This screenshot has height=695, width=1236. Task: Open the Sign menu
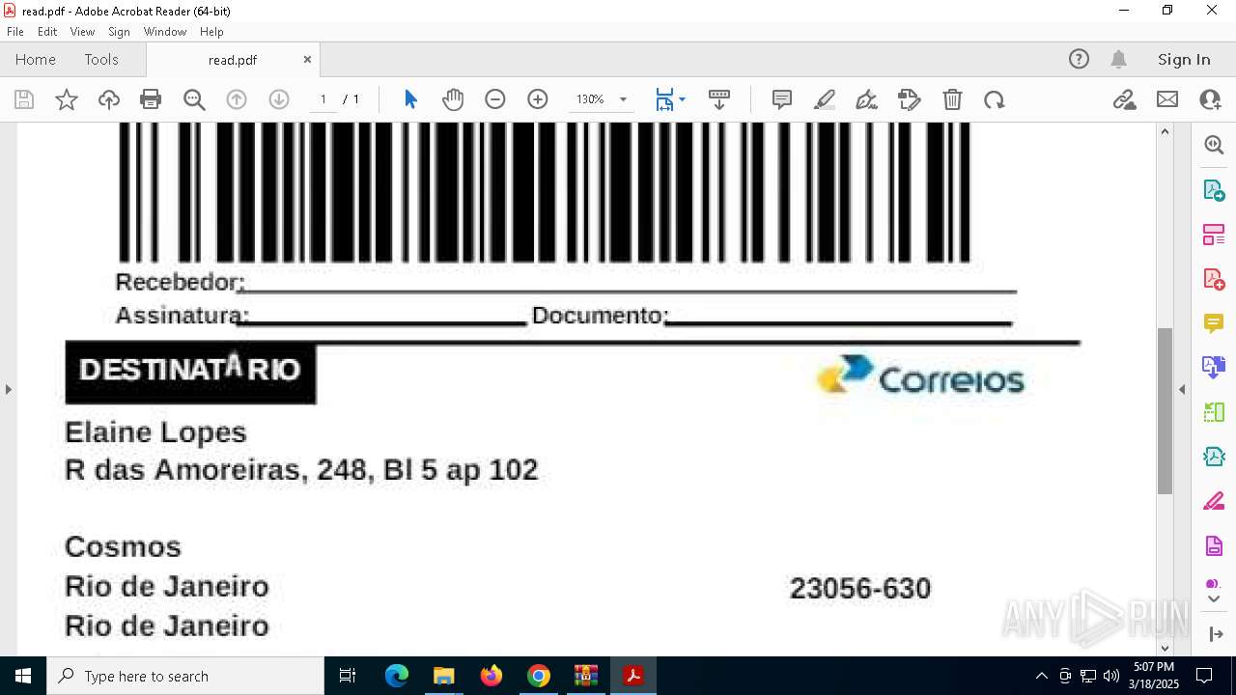(119, 32)
